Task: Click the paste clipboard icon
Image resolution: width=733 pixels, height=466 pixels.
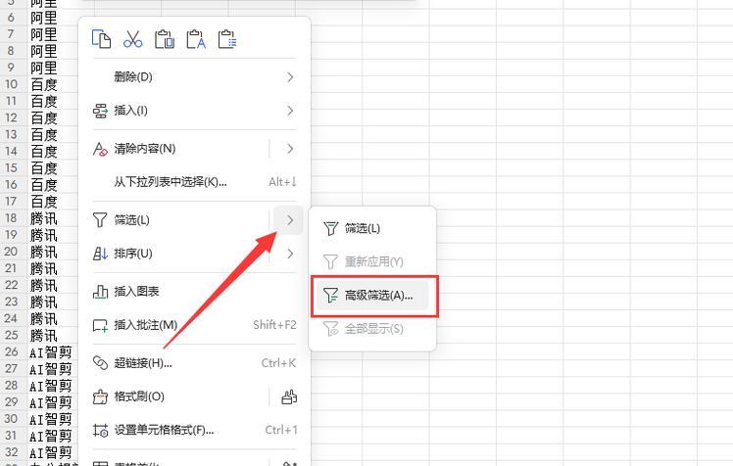Action: 165,39
